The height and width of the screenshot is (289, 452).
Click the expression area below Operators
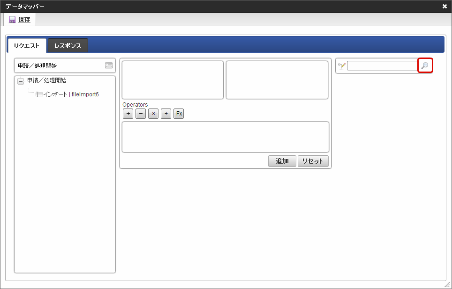tap(226, 137)
